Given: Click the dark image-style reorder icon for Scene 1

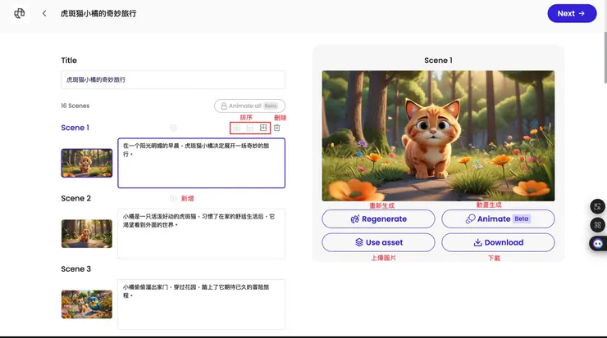Looking at the screenshot, I should [x=263, y=128].
